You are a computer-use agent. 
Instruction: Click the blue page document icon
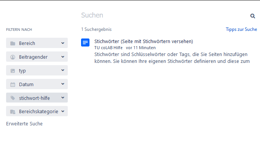coord(85,43)
